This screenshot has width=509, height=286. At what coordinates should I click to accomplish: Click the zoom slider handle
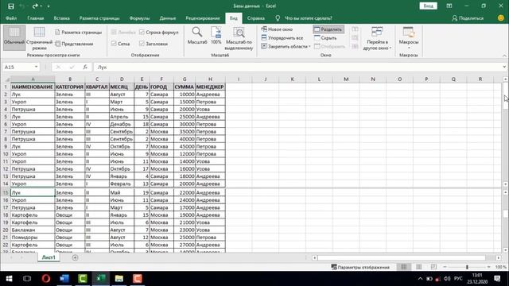tap(467, 267)
